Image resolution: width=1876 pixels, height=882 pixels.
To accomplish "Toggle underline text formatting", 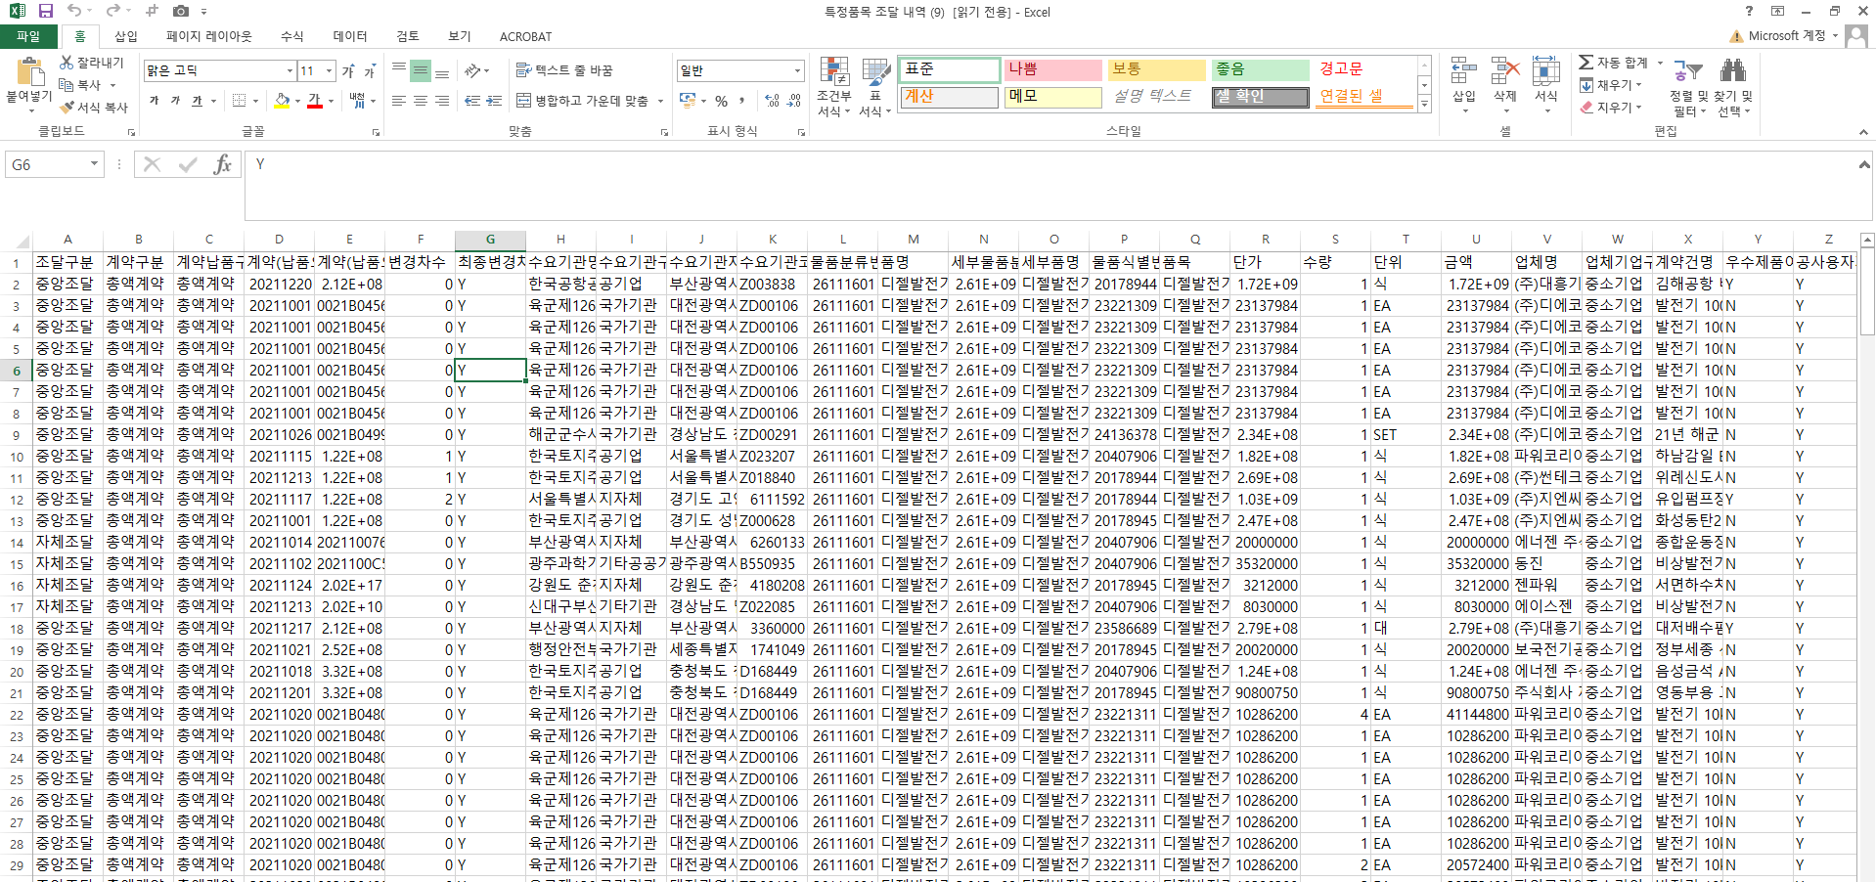I will click(198, 101).
